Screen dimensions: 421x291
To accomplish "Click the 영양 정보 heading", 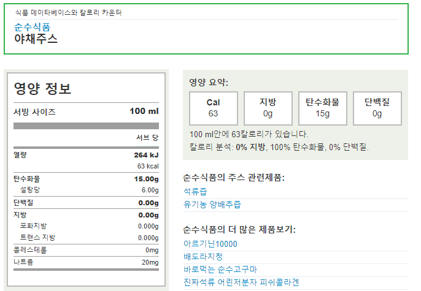I will click(x=42, y=88).
